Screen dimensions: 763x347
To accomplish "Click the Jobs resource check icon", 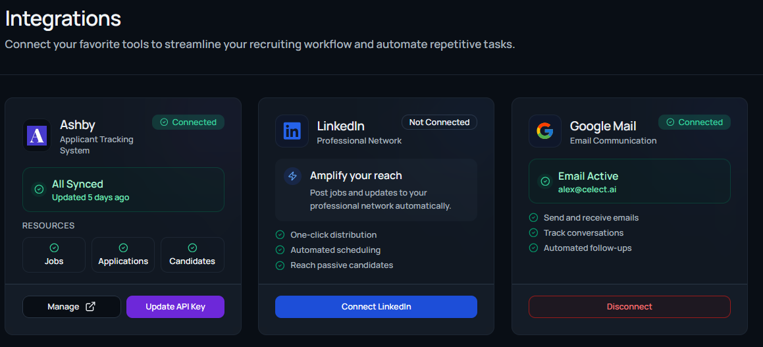I will click(54, 248).
